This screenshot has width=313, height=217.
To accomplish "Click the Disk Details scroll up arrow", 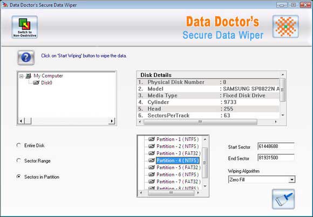I will [283, 74].
